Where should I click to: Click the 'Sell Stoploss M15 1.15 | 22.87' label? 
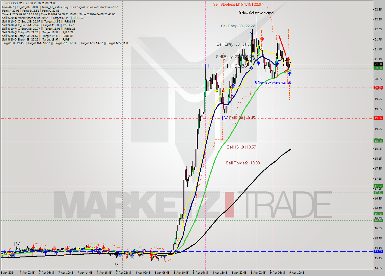238,4
